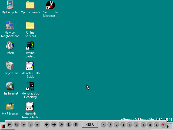Screen dimensions: 173x130
Task: Click the round select/enter button
Action: 61,125
